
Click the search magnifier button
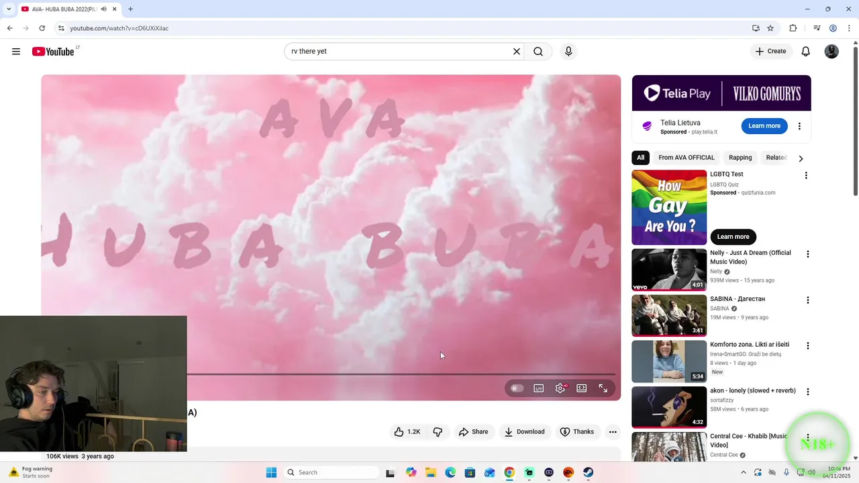coord(538,52)
